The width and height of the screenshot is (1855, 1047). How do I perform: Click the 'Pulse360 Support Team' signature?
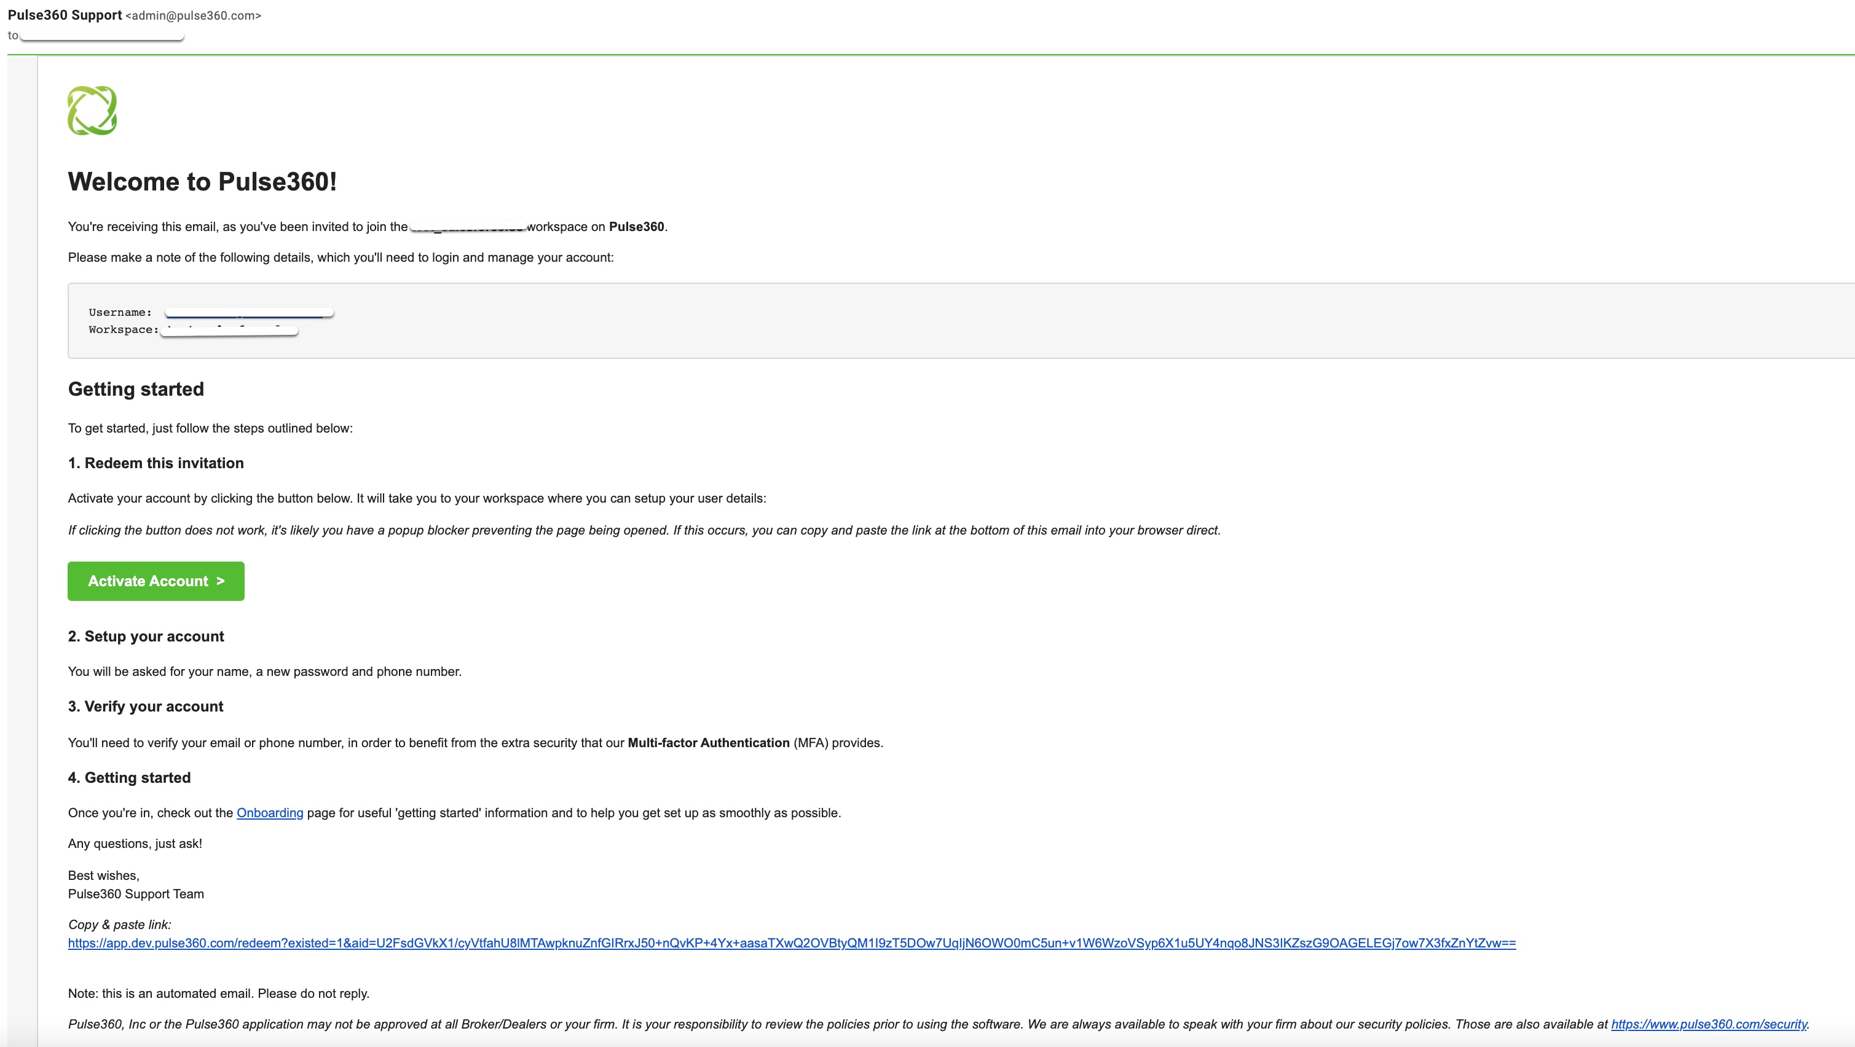click(x=136, y=893)
